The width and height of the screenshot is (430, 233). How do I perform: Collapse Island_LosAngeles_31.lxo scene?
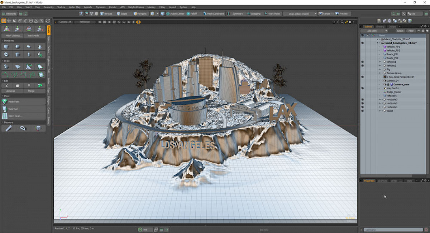coord(377,43)
